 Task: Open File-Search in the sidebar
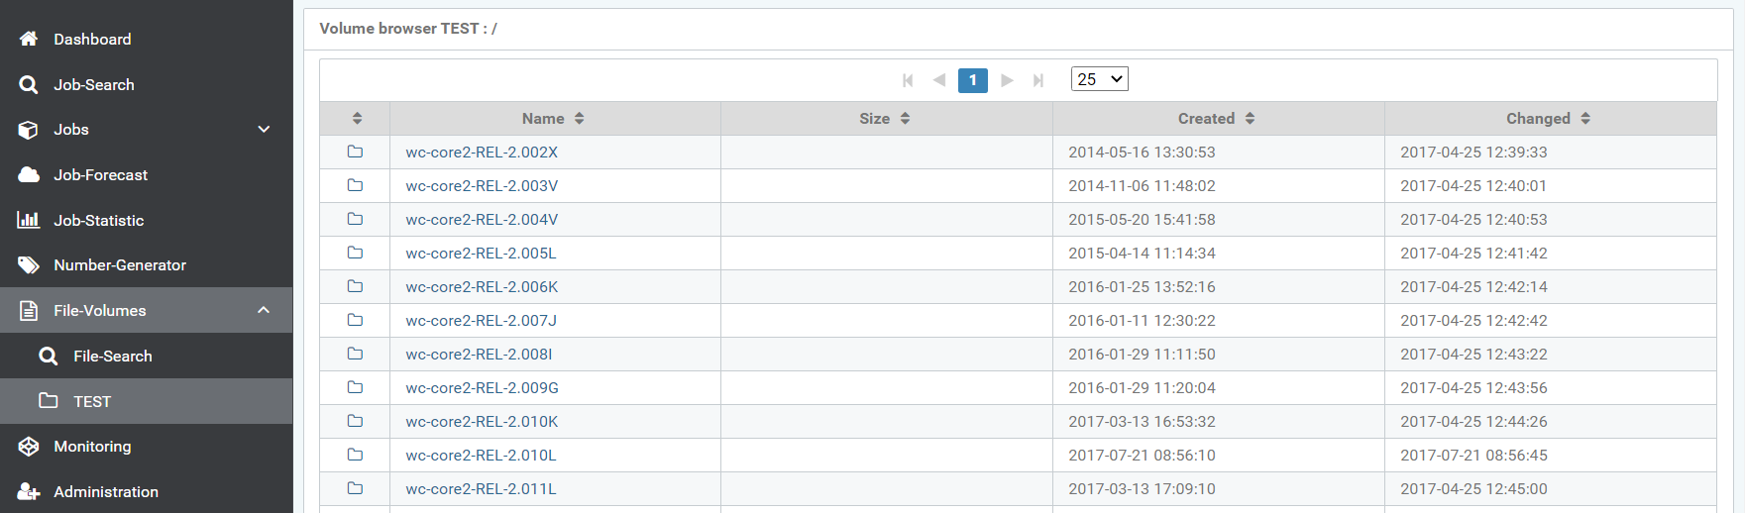[x=112, y=356]
